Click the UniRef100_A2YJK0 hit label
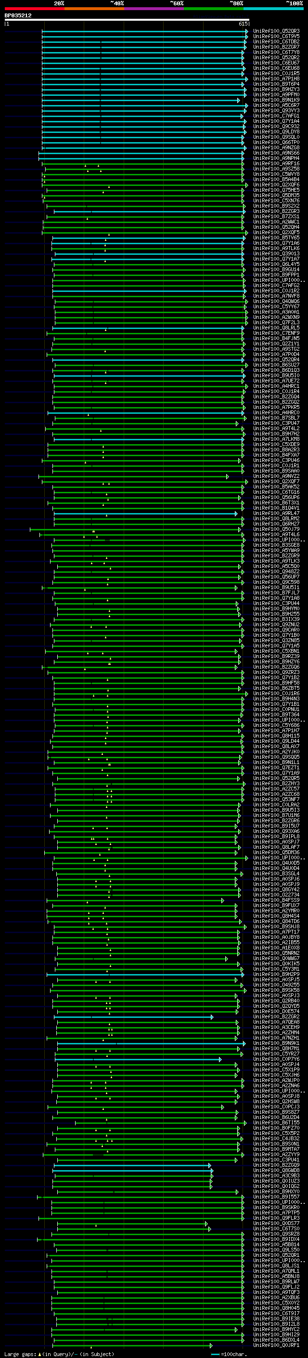Screen dimensions: 308x1358 tap(276, 752)
